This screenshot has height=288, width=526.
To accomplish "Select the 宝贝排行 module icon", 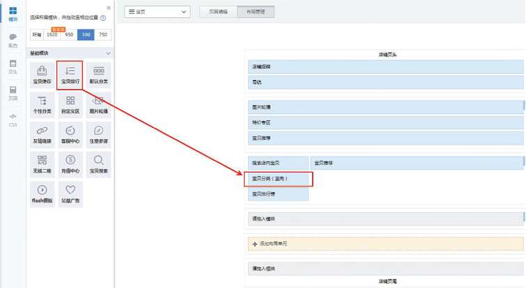I will [x=70, y=74].
